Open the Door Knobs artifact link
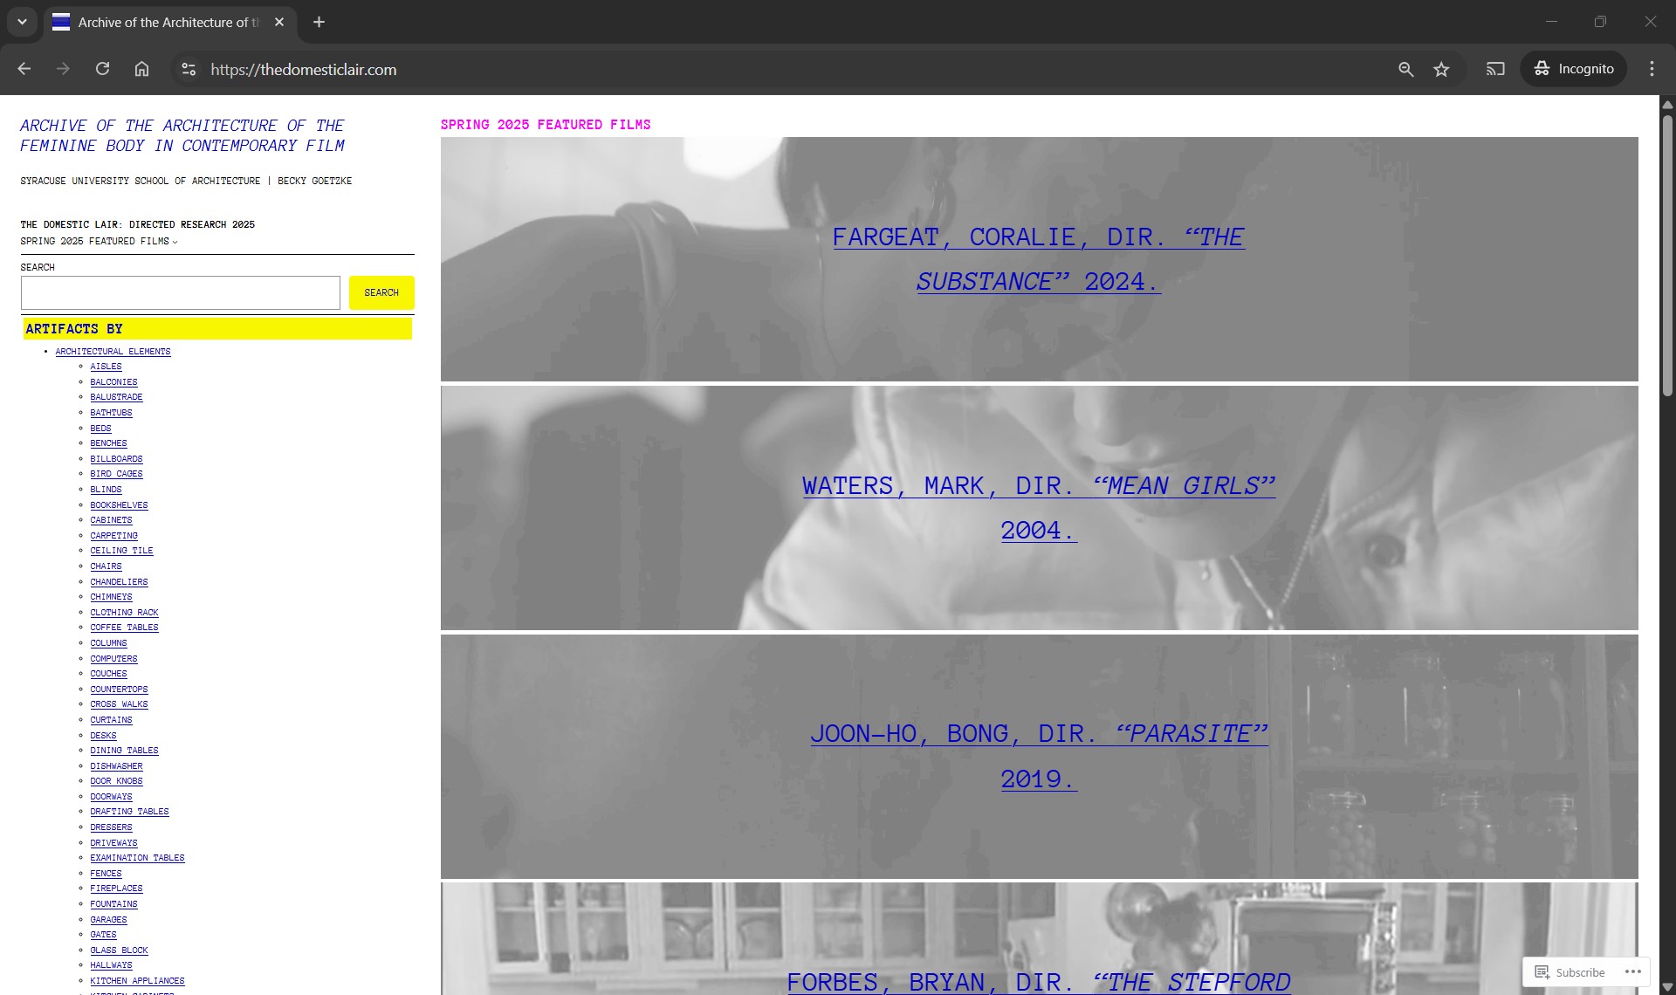This screenshot has height=995, width=1676. (x=116, y=781)
